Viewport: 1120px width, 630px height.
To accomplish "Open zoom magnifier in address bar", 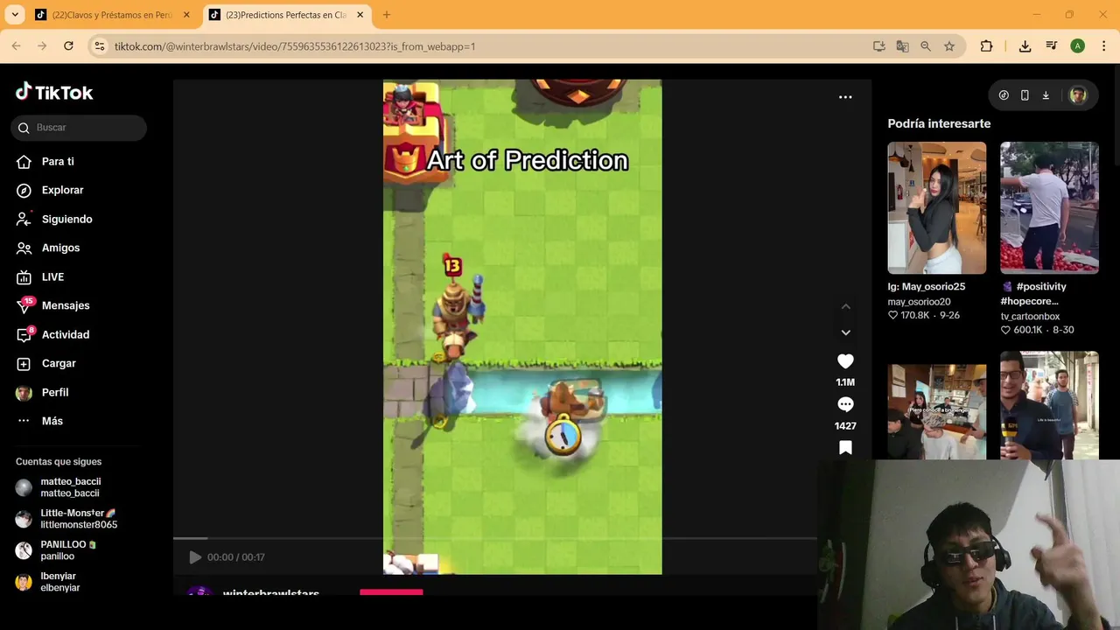I will tap(926, 46).
